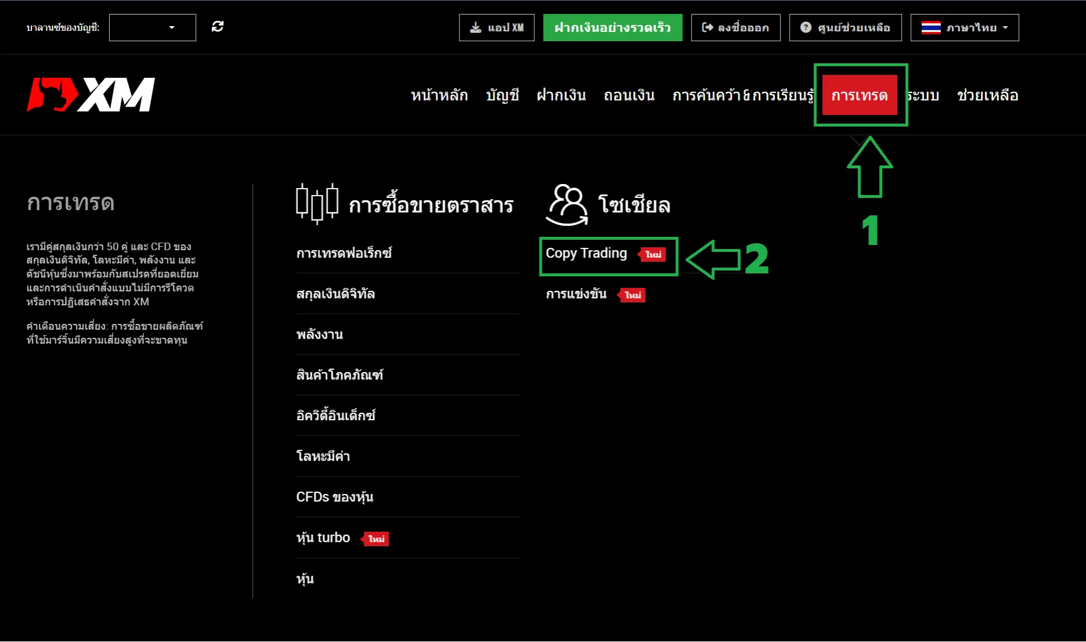Click the question mark help icon
Viewport: 1086px width, 642px height.
point(806,27)
